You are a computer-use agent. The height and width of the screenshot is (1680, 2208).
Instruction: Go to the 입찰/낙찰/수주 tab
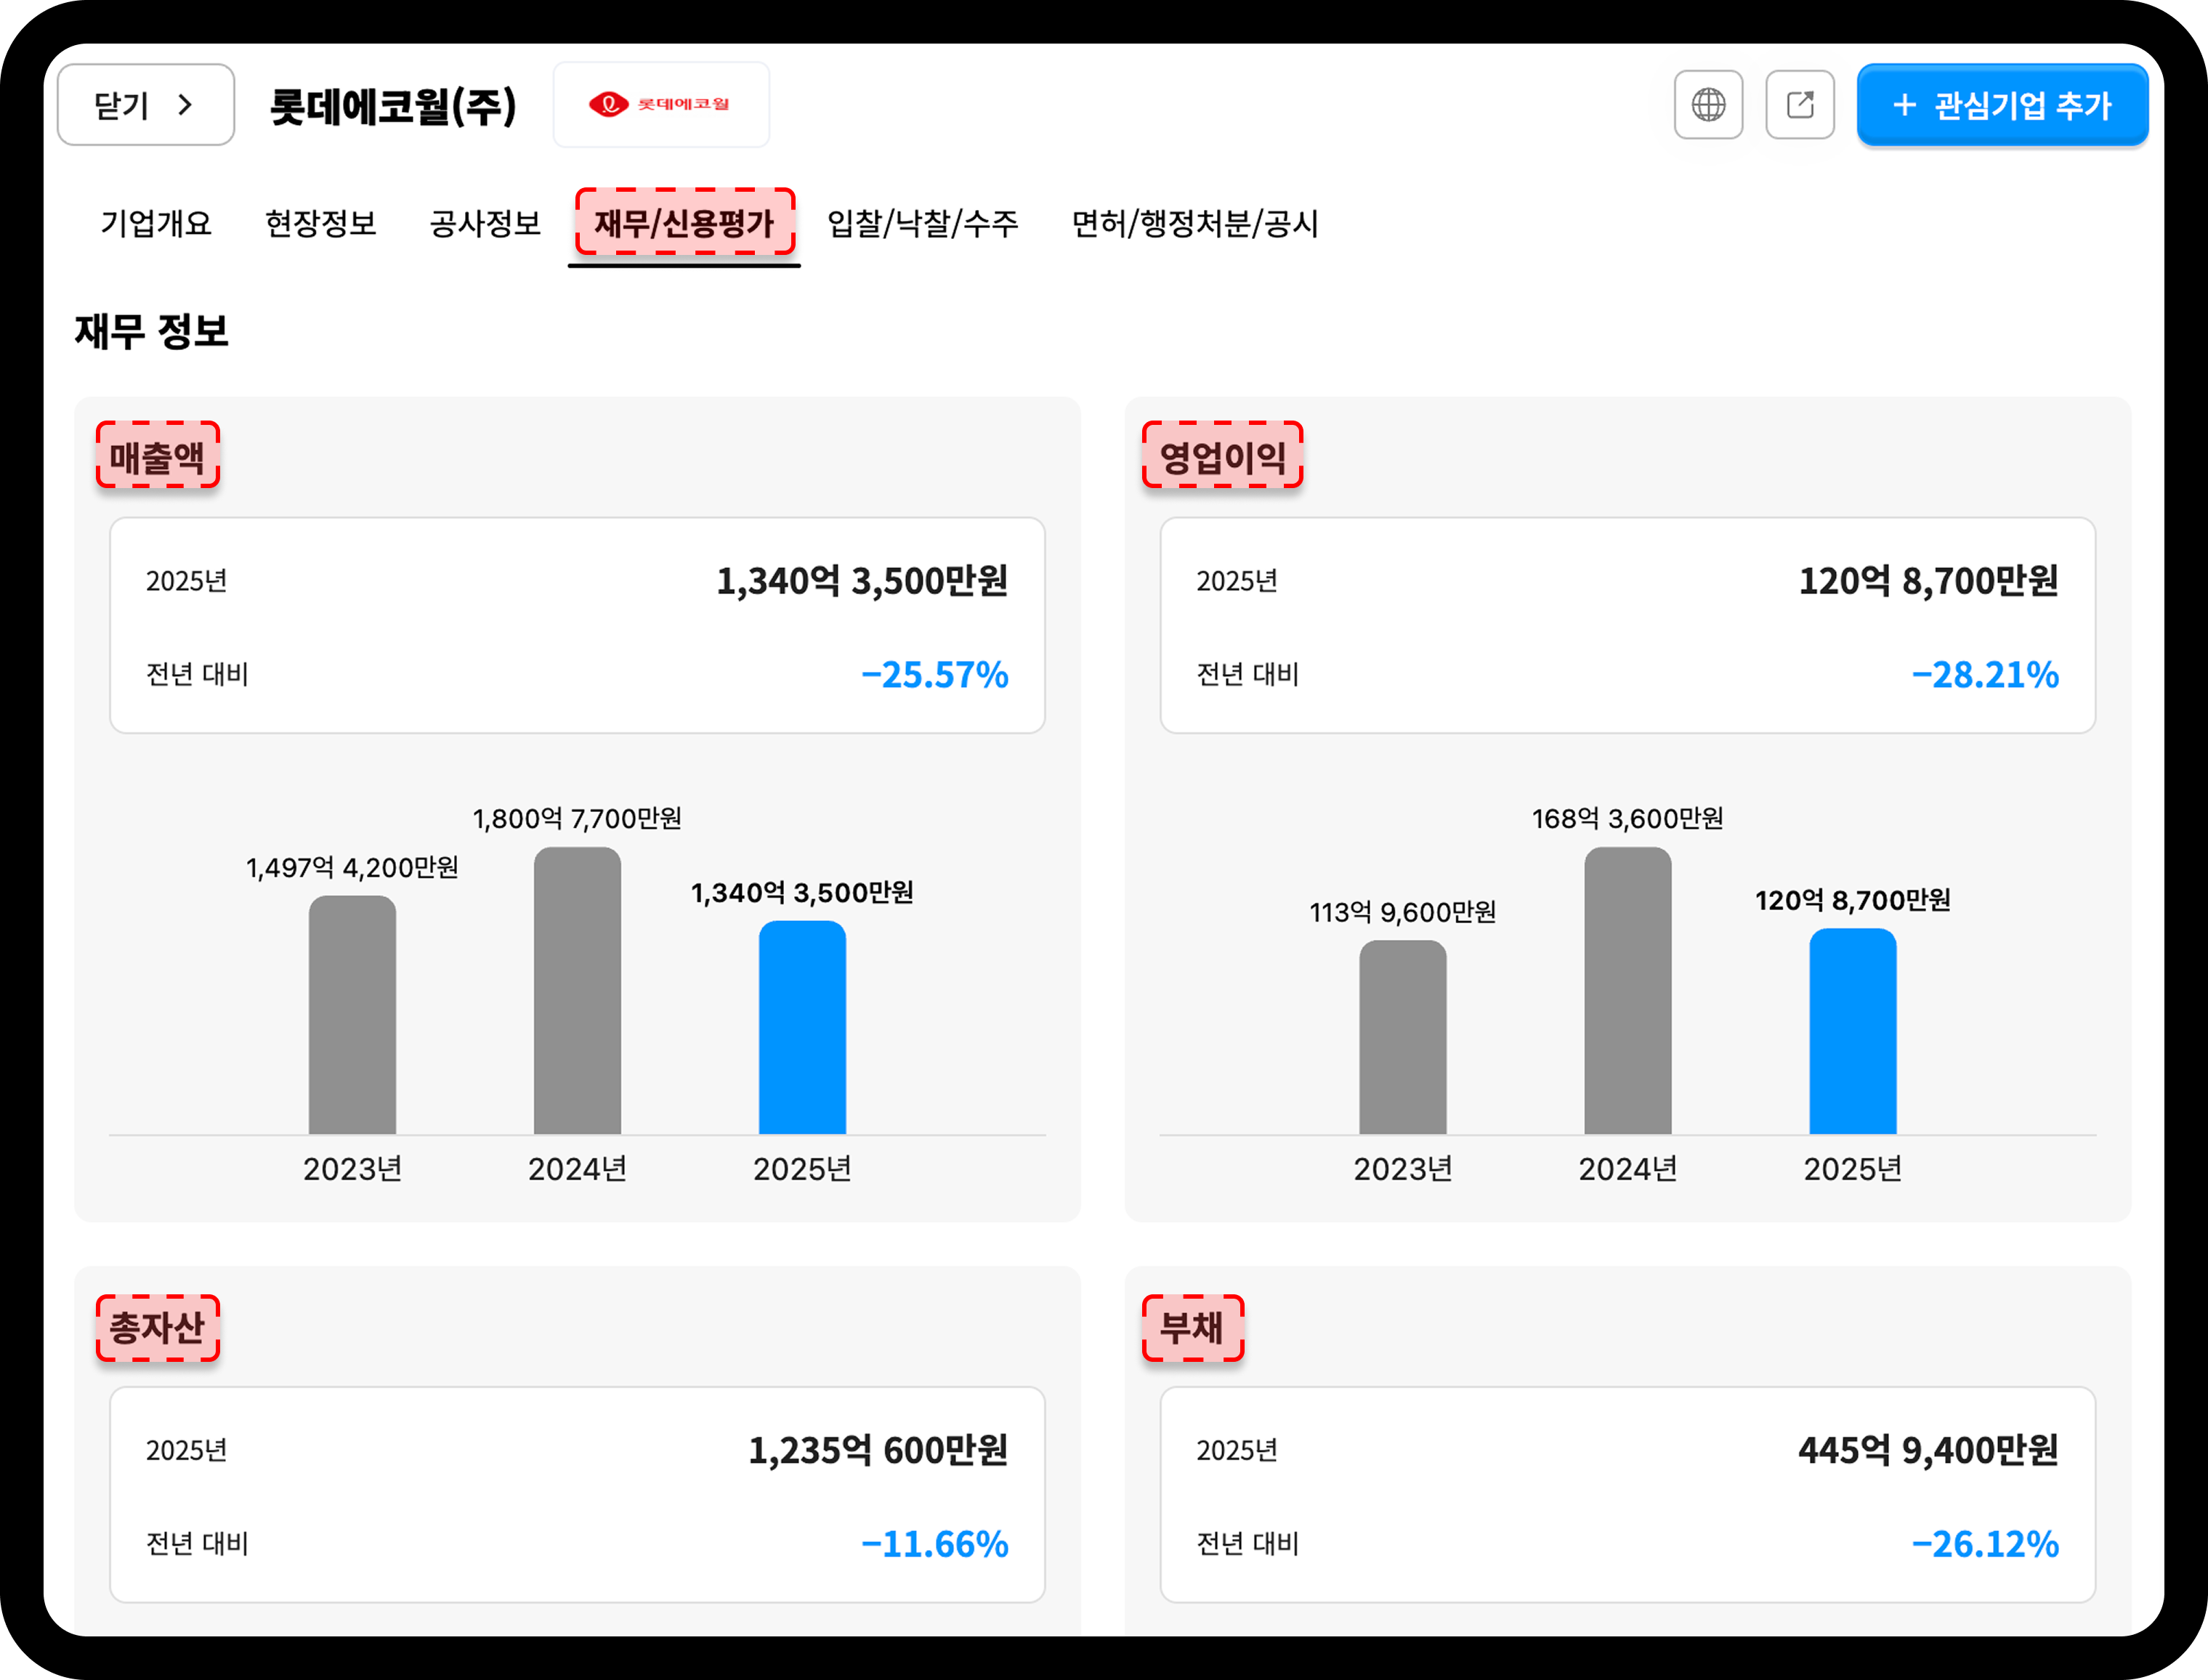coord(923,223)
